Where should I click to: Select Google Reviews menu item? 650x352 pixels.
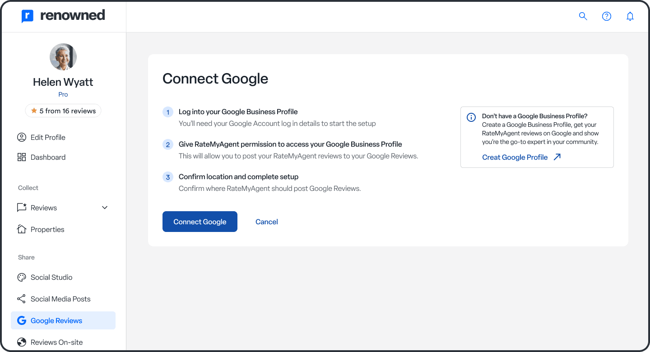pos(63,320)
